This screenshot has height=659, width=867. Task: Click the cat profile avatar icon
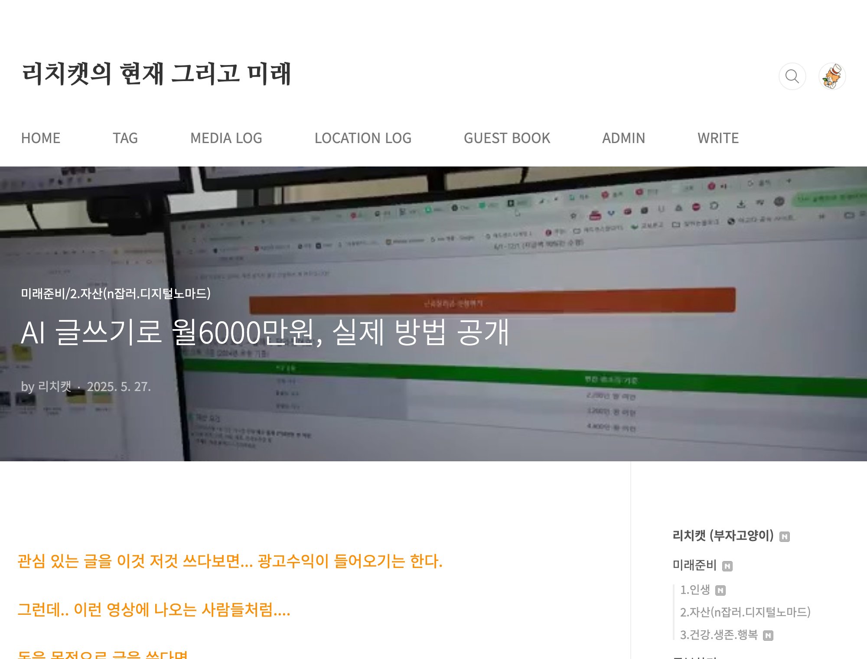(x=832, y=76)
